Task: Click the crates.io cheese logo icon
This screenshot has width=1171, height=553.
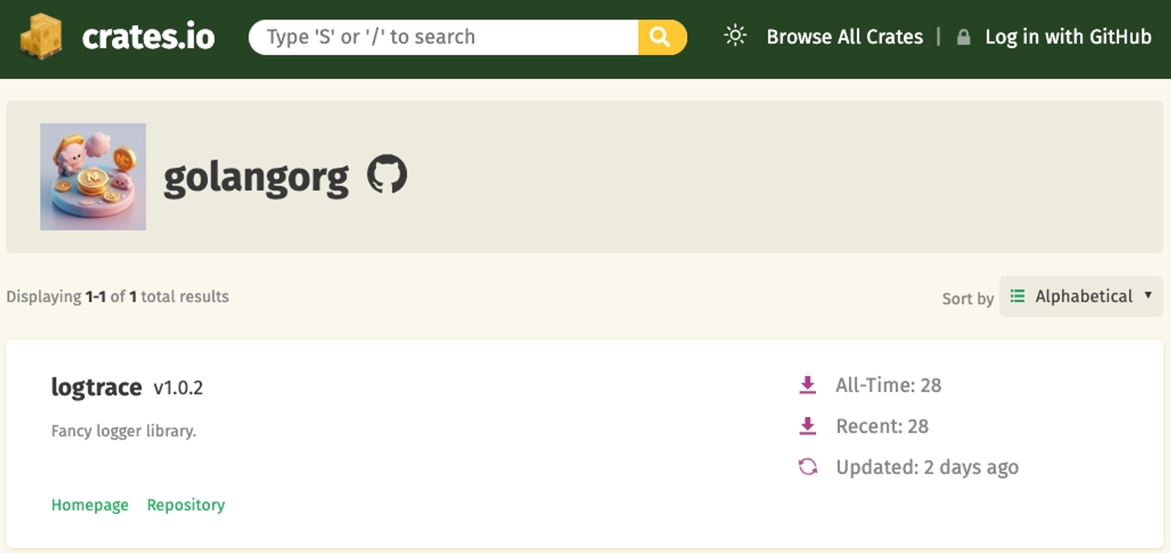Action: [x=41, y=37]
